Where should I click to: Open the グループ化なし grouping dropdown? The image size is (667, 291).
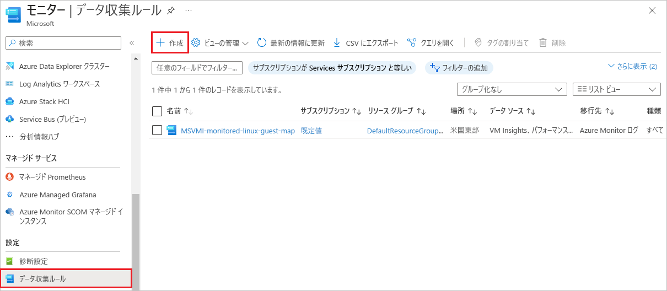click(x=512, y=89)
